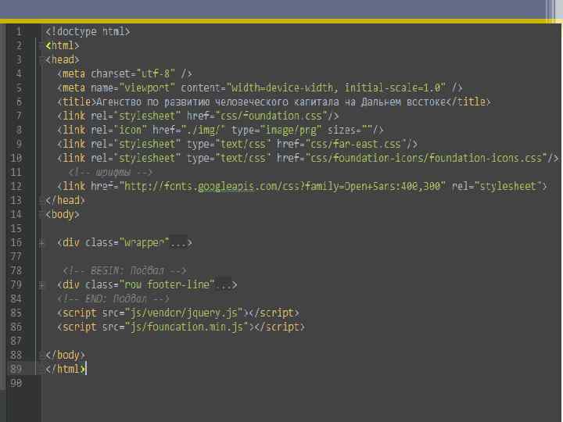Click the folded "..." placeholder after wrapper
Screen dimensions: 563x422
(x=178, y=243)
